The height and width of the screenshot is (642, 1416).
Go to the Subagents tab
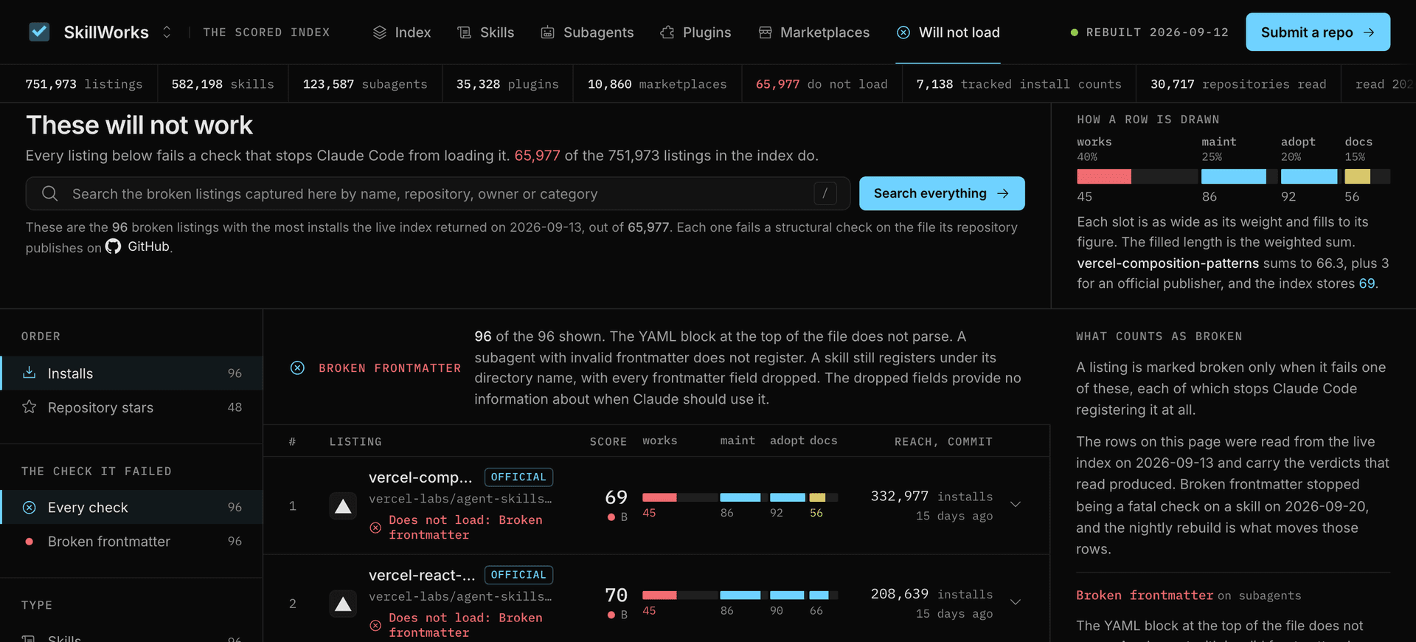coord(587,32)
